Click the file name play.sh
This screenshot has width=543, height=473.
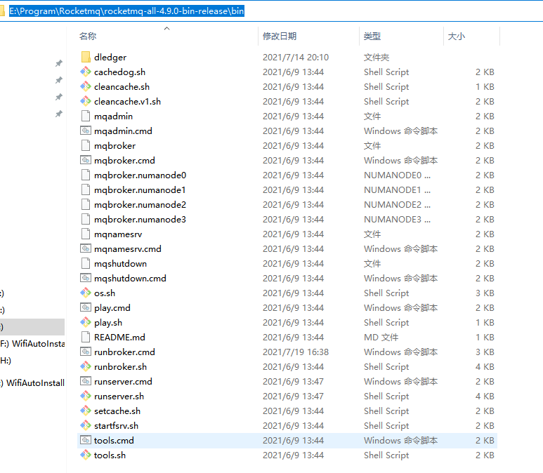tap(108, 323)
